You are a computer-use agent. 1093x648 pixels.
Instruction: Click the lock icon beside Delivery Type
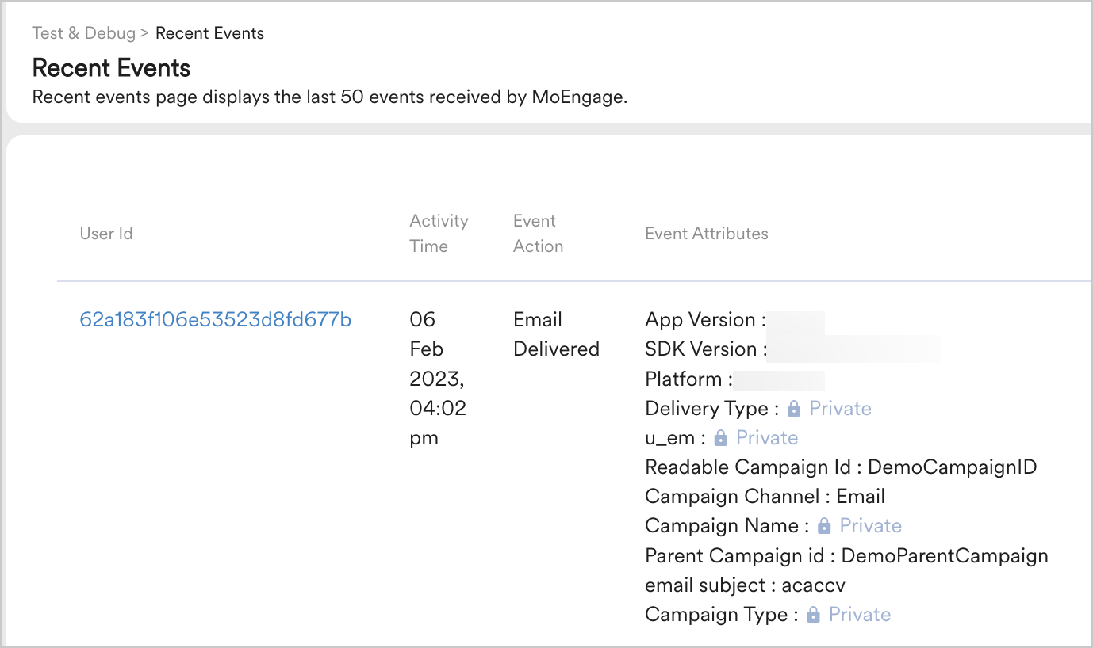794,409
